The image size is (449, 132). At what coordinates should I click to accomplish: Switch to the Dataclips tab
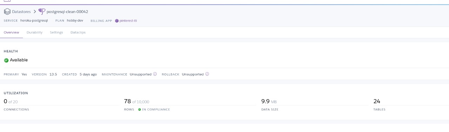click(78, 32)
